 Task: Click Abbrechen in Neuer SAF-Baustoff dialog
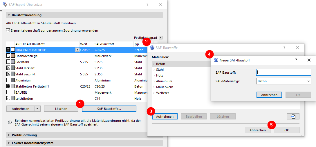pos(269,95)
